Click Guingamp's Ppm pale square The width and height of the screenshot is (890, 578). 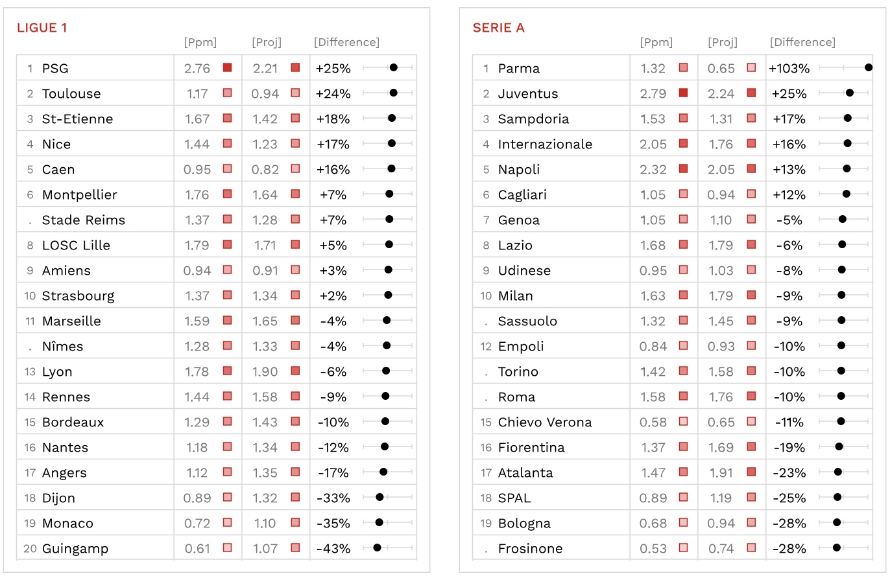coord(227,548)
